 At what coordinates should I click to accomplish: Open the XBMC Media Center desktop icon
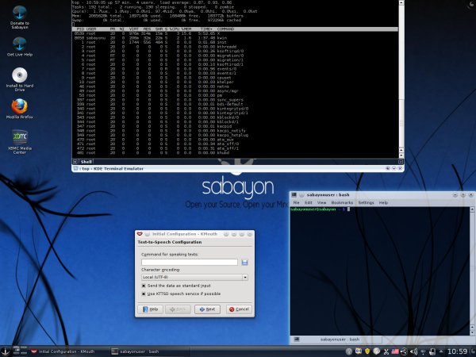19,142
